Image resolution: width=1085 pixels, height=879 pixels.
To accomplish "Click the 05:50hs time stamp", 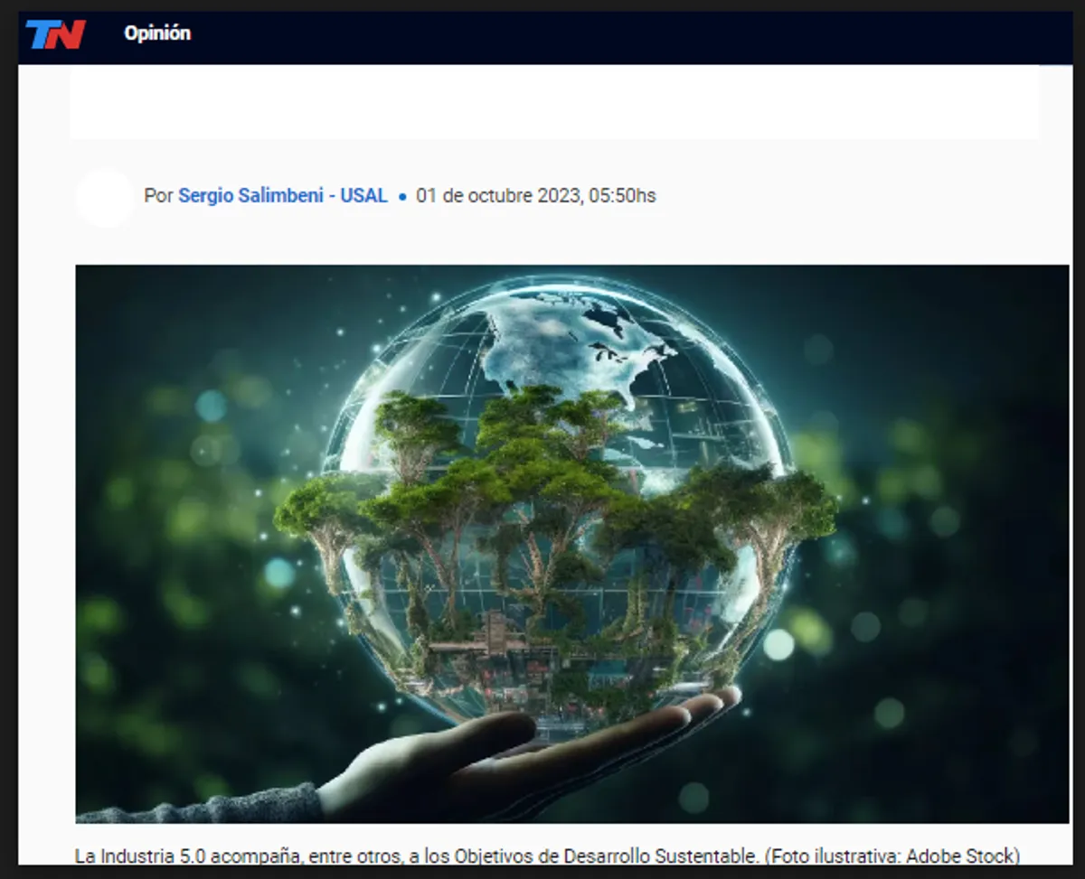I will coord(624,195).
